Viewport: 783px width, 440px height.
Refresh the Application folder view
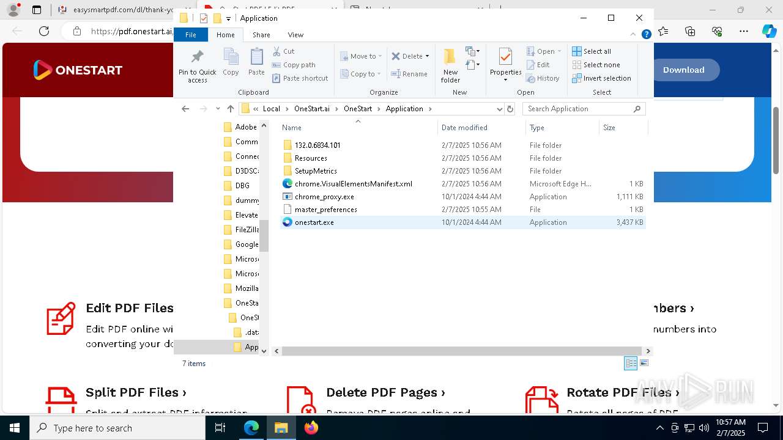[x=510, y=109]
